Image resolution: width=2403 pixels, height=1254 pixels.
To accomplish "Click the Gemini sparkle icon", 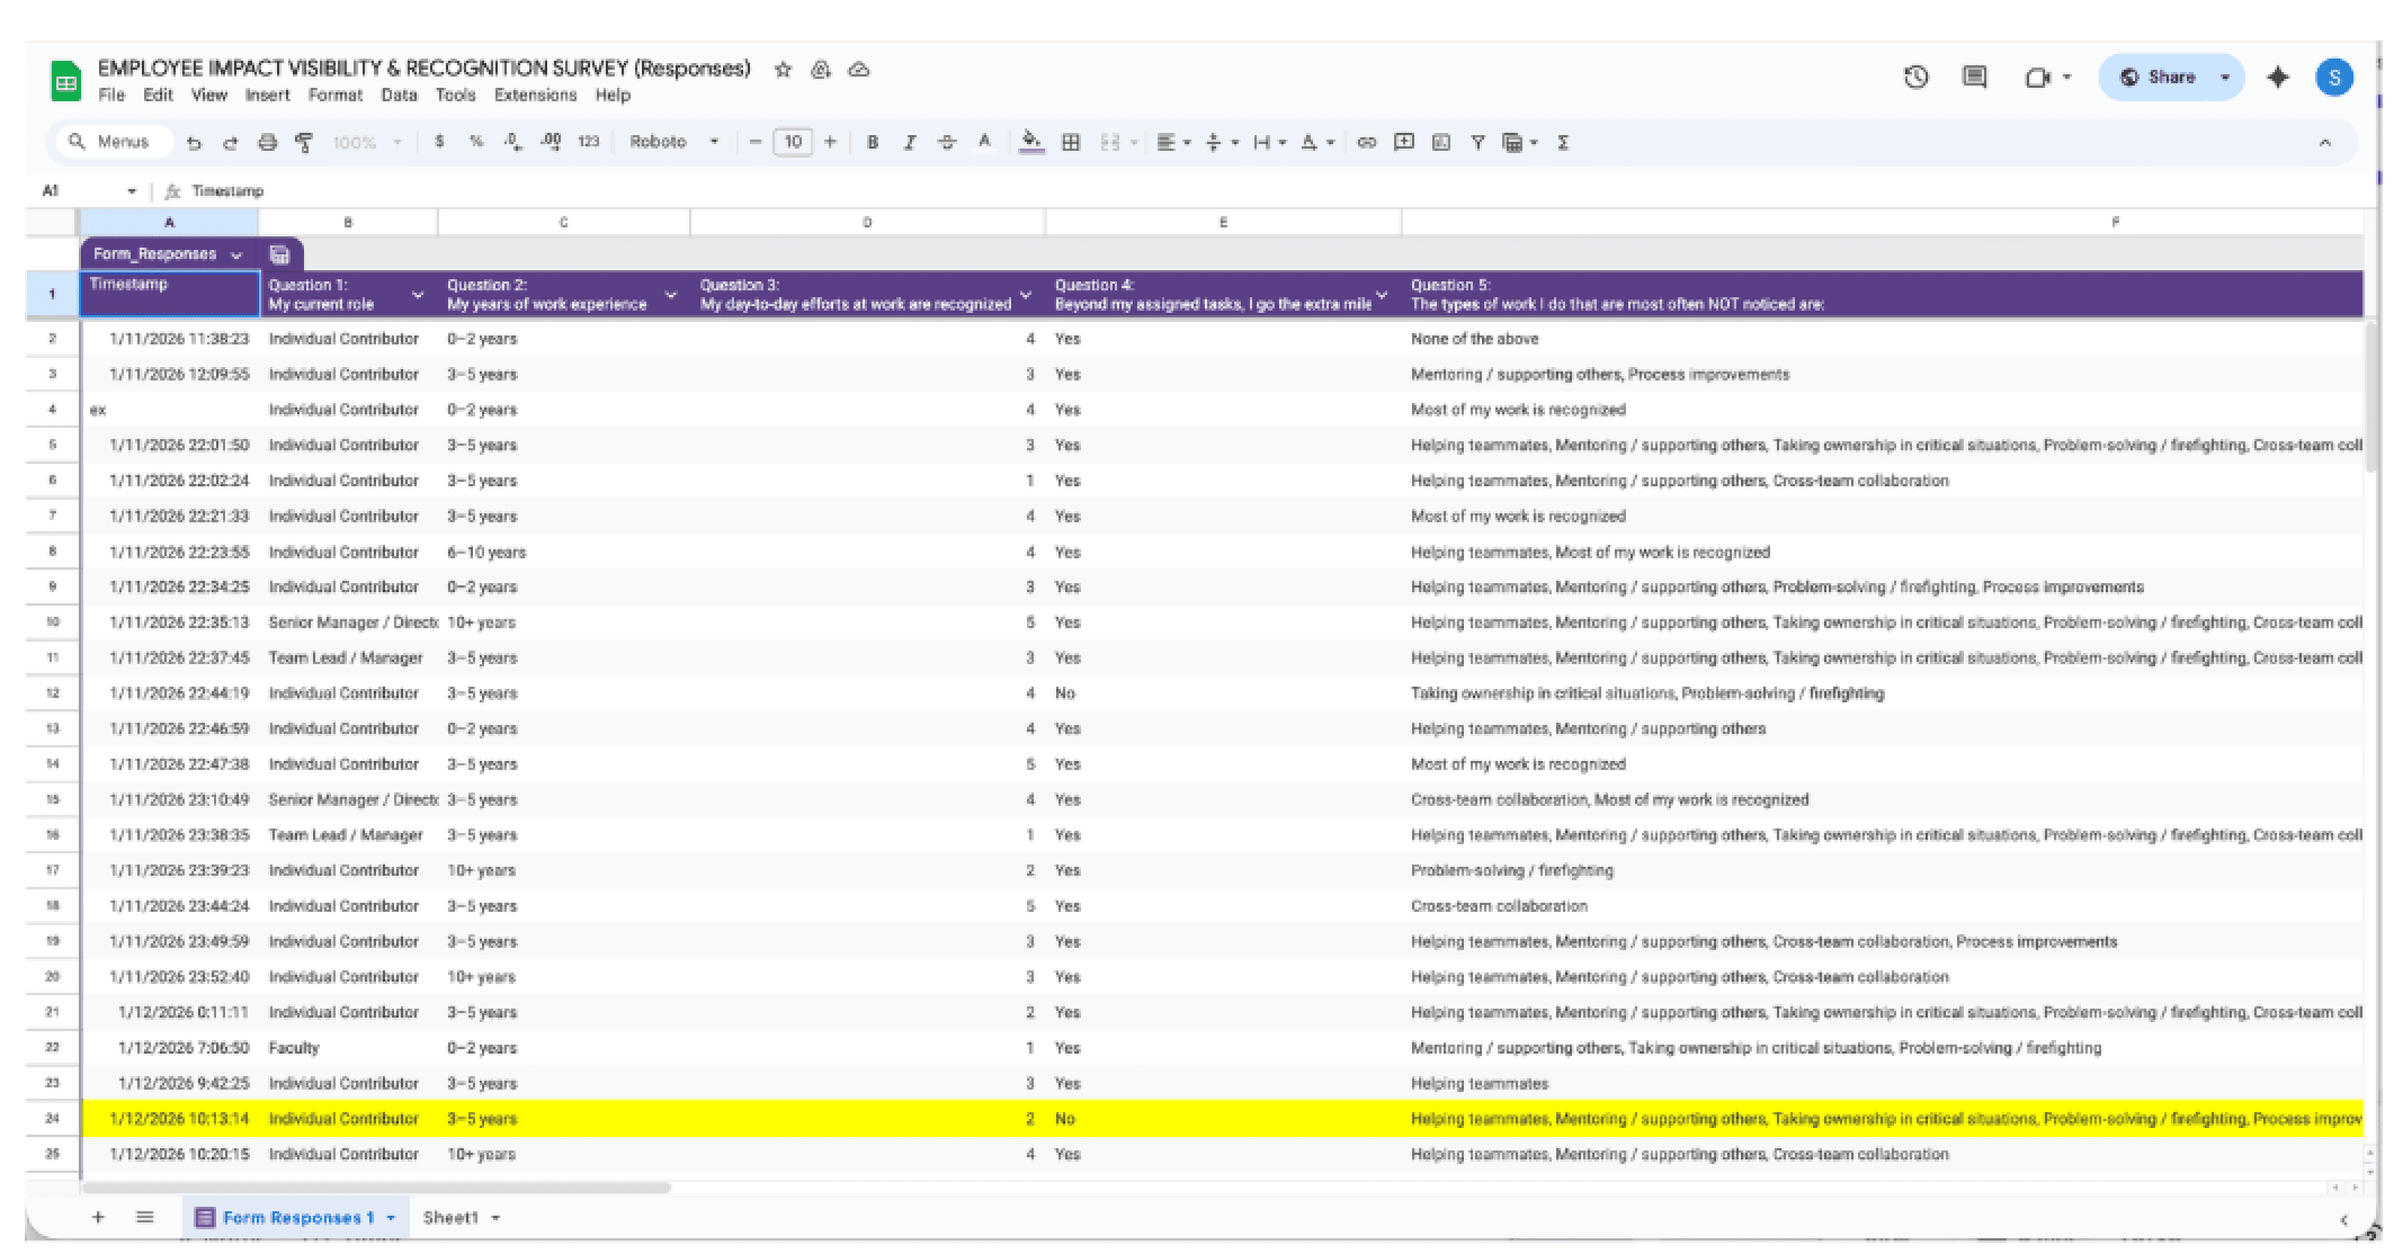I will [x=2278, y=77].
